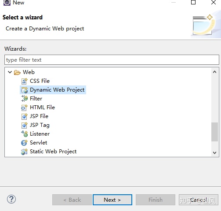
Task: Click the Filter wizard icon
Action: point(24,99)
